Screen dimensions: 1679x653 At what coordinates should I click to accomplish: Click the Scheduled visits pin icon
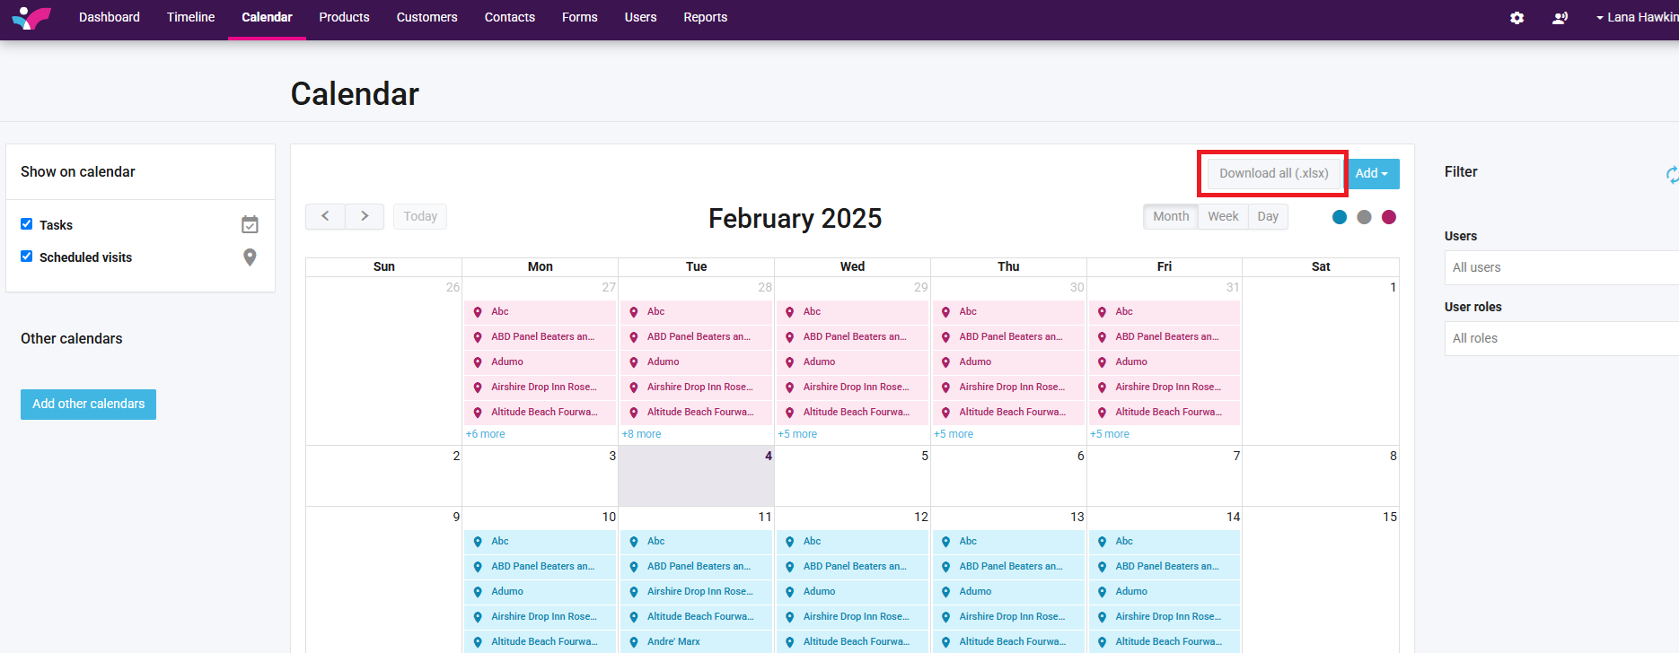pos(250,257)
